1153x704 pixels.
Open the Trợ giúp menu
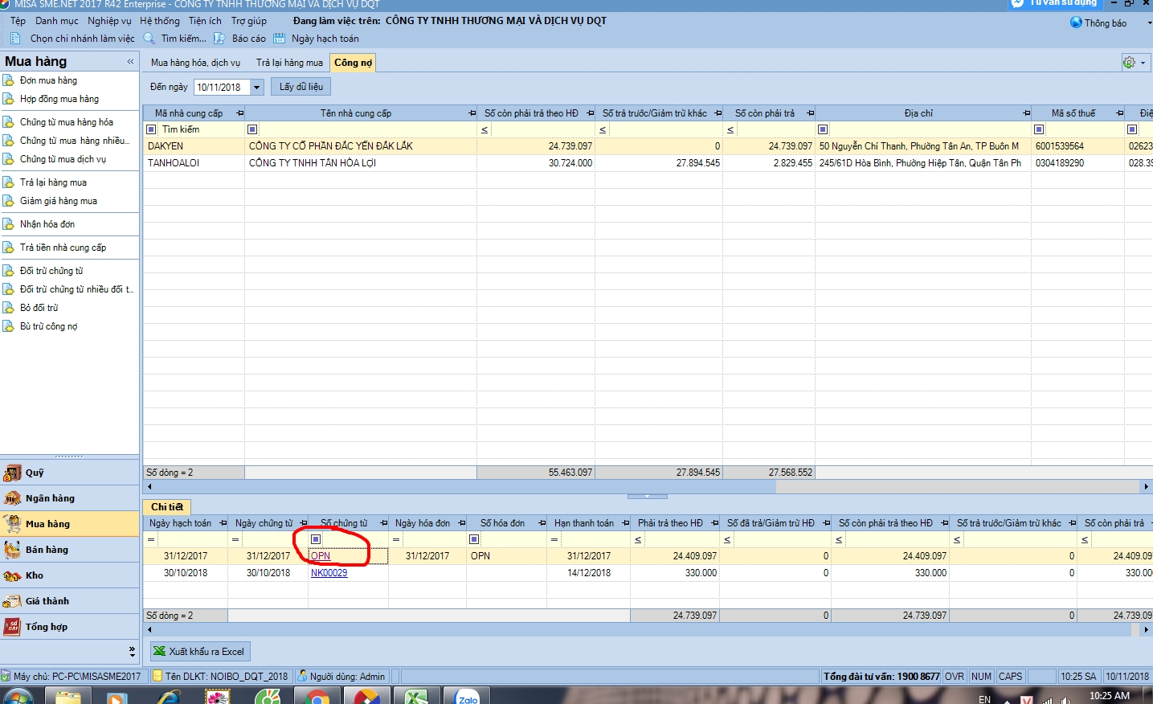[x=249, y=21]
